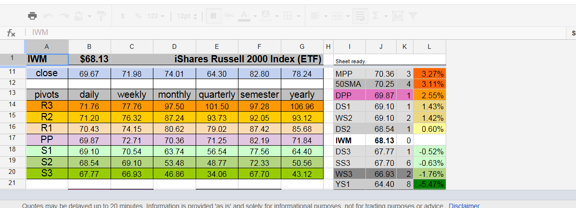Click the YS1 label cell
This screenshot has width=576, height=208.
350,184
